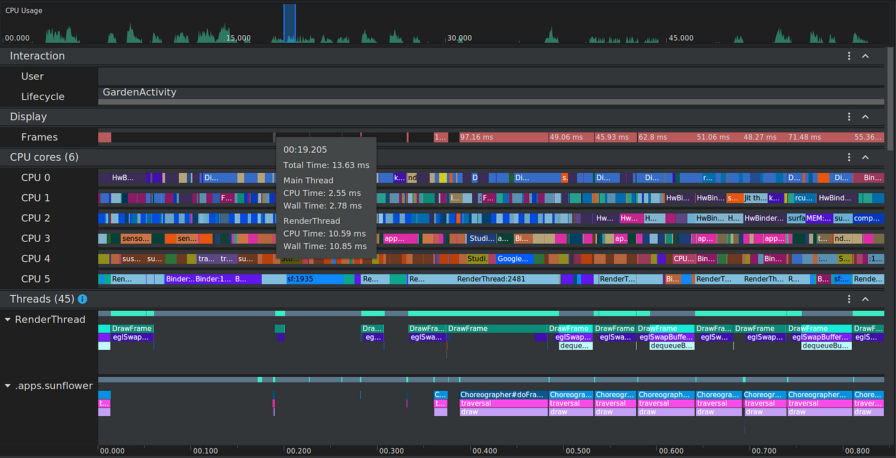Viewport: 896px width, 458px height.
Task: Collapse the Display section
Action: [865, 117]
